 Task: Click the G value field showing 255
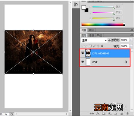(x=119, y=12)
